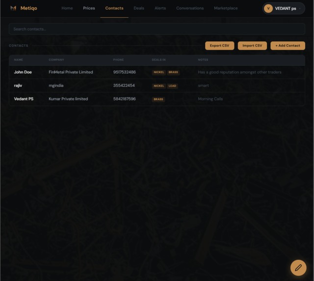
Task: Click phone number 5842187596
Action: point(124,99)
